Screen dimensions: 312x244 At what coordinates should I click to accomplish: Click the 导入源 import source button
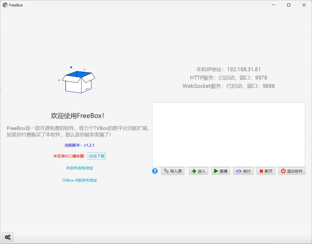[173, 171]
